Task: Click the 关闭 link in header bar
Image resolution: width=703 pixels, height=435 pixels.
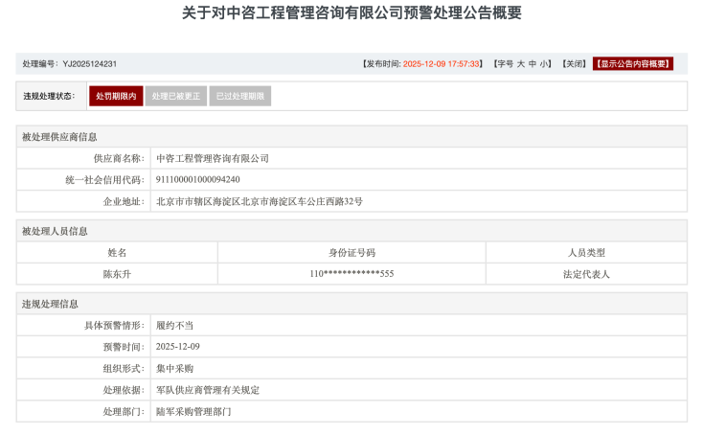Action: click(x=574, y=63)
